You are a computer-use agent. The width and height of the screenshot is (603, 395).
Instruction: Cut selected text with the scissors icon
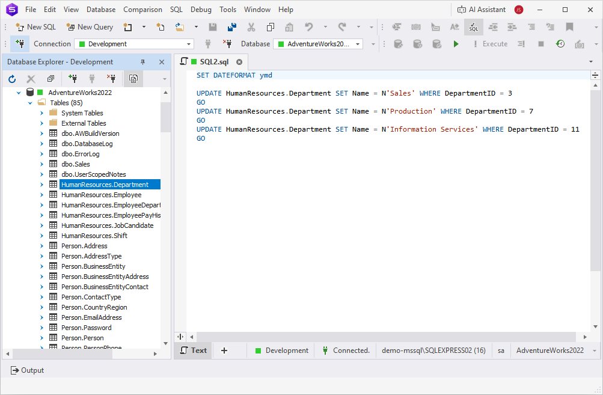(251, 27)
